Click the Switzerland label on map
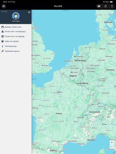Viewport: 116px width, 154px height. click(94, 112)
